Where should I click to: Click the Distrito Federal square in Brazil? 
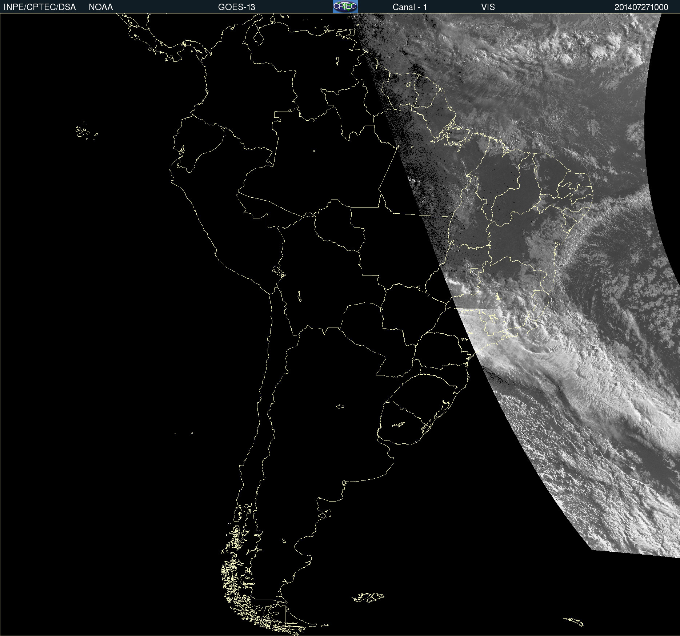tap(474, 271)
